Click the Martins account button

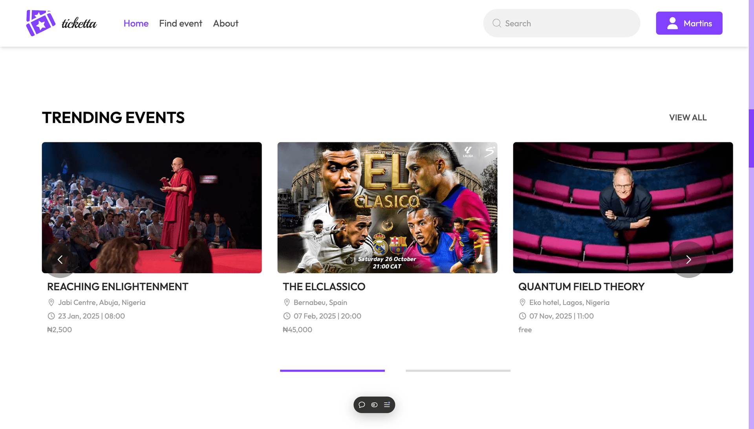point(689,23)
